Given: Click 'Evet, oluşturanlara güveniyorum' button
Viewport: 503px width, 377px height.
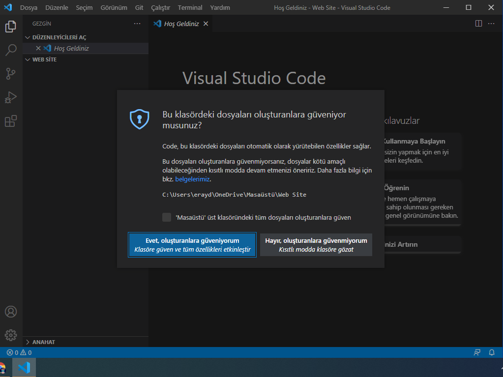Looking at the screenshot, I should (192, 245).
